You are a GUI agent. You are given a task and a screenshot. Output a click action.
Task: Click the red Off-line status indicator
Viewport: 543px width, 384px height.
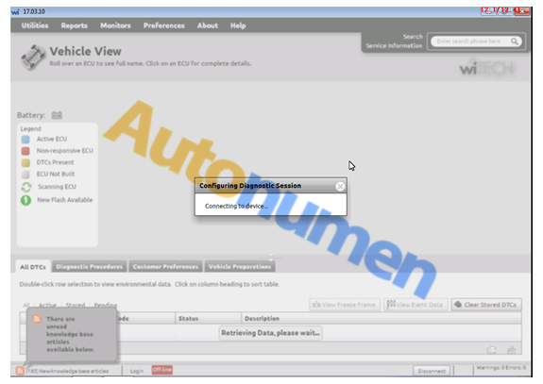tap(162, 370)
